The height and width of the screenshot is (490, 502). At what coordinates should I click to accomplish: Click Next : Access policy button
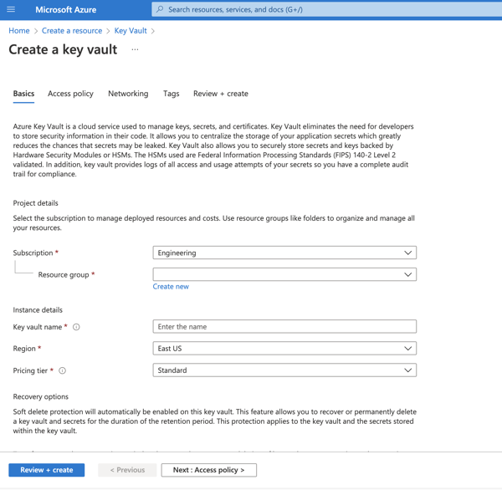(208, 470)
